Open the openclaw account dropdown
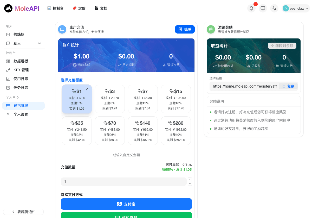 pos(296,8)
